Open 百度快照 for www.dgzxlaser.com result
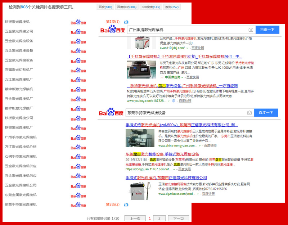 click(x=208, y=194)
